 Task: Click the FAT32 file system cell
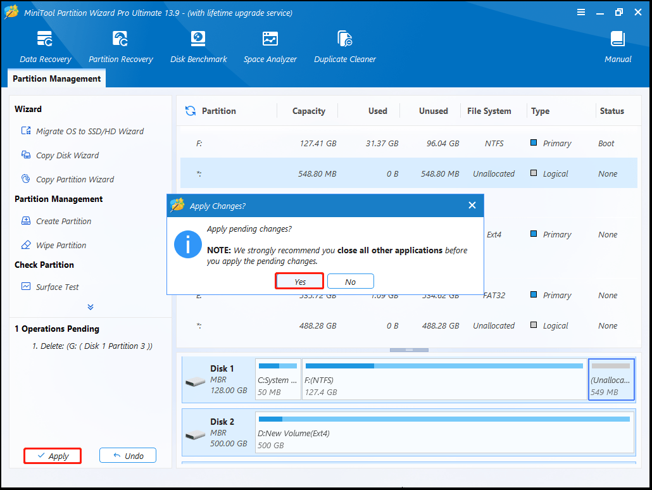click(x=494, y=295)
